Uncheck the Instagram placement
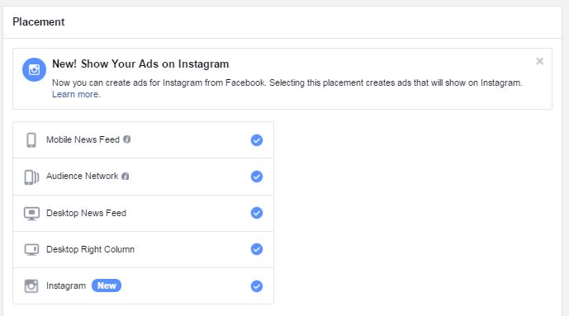Screen dimensions: 569x316 pos(257,286)
